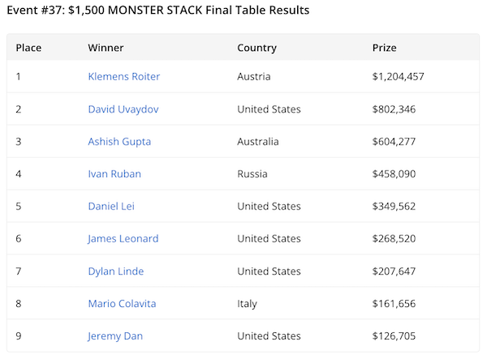Open Jeremy Dan's player page

115,335
